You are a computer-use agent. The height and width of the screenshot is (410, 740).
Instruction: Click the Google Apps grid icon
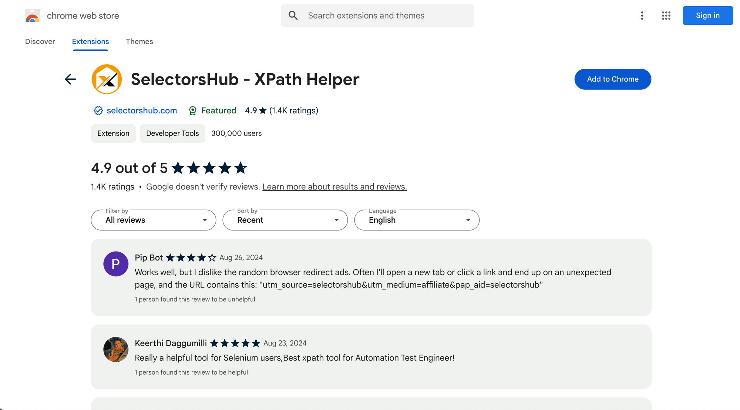(665, 15)
